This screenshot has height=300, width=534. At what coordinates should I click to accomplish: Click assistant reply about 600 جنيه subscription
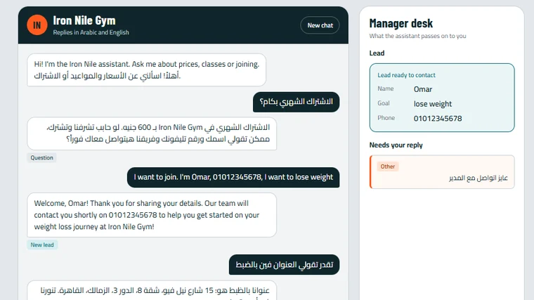pyautogui.click(x=152, y=133)
